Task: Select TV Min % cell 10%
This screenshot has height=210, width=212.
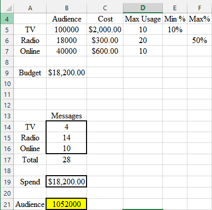Action: tap(175, 30)
